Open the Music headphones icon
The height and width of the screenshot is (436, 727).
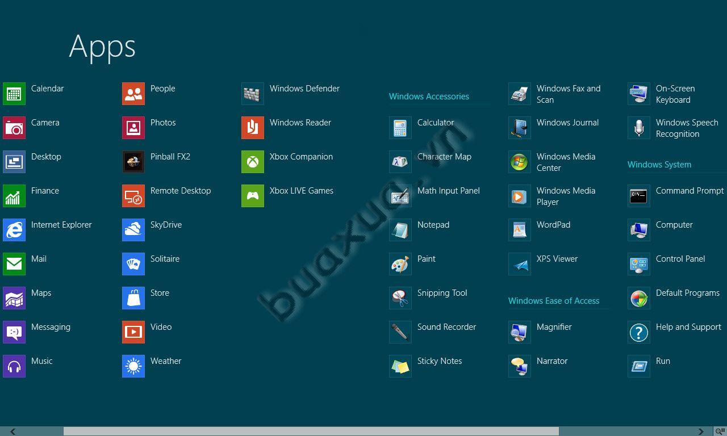click(x=14, y=366)
